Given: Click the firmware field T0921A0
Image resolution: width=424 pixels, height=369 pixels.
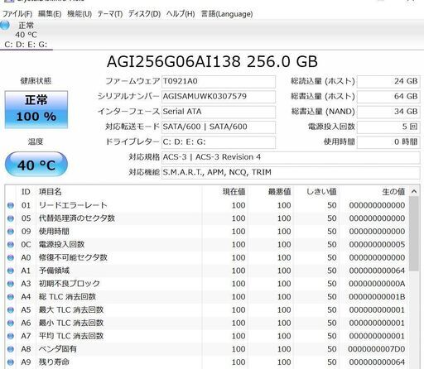Looking at the screenshot, I should tap(219, 82).
